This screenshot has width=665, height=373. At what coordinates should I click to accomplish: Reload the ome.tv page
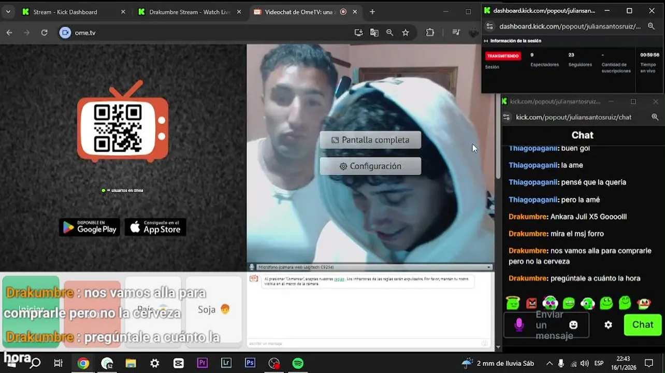point(44,33)
